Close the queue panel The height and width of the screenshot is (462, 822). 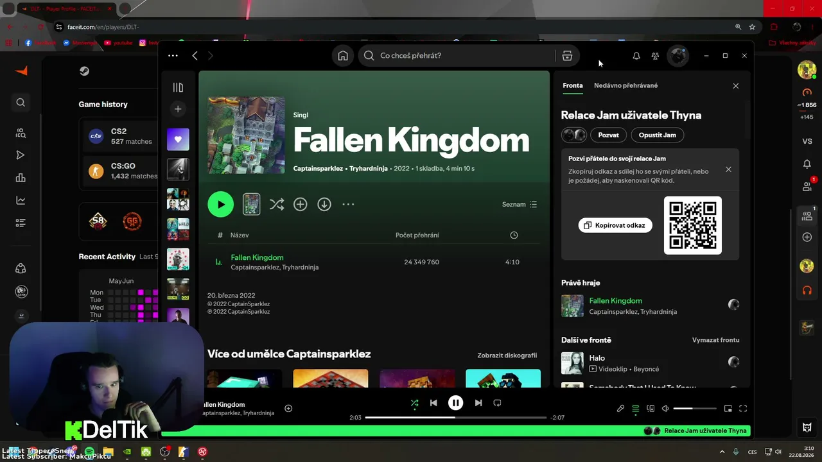736,86
